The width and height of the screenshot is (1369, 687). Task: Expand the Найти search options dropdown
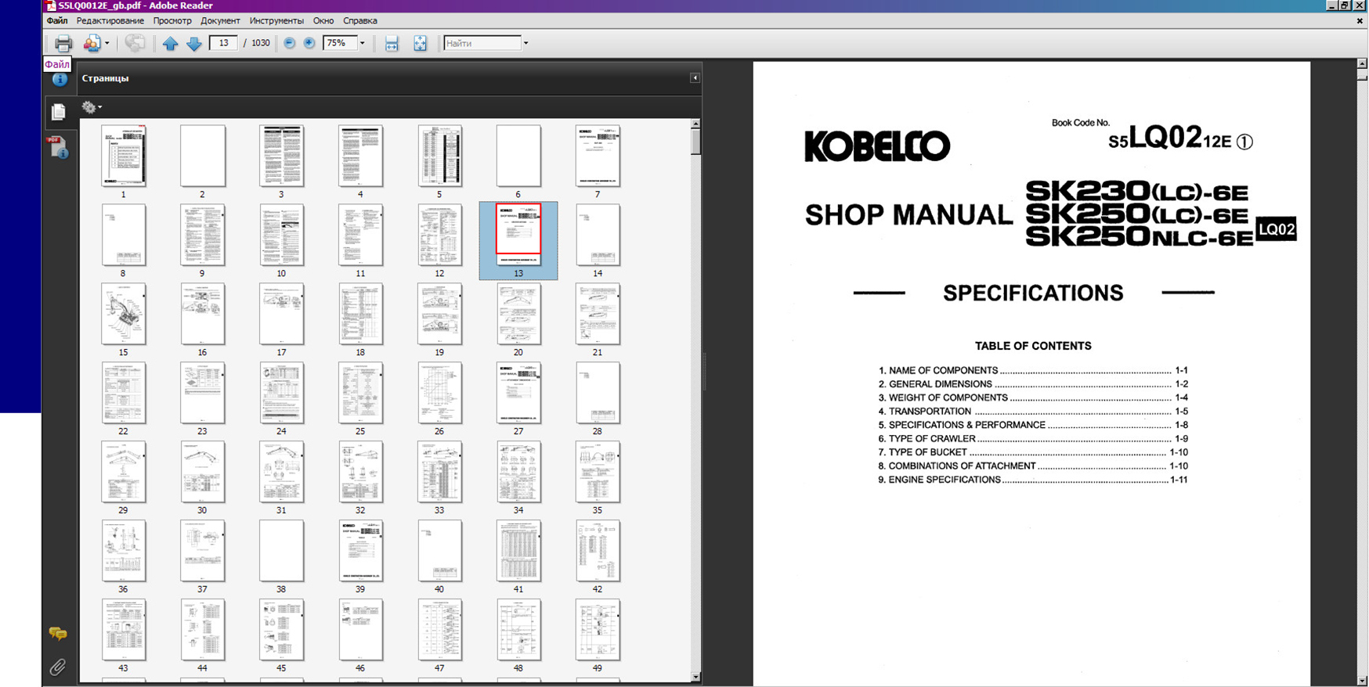(526, 43)
